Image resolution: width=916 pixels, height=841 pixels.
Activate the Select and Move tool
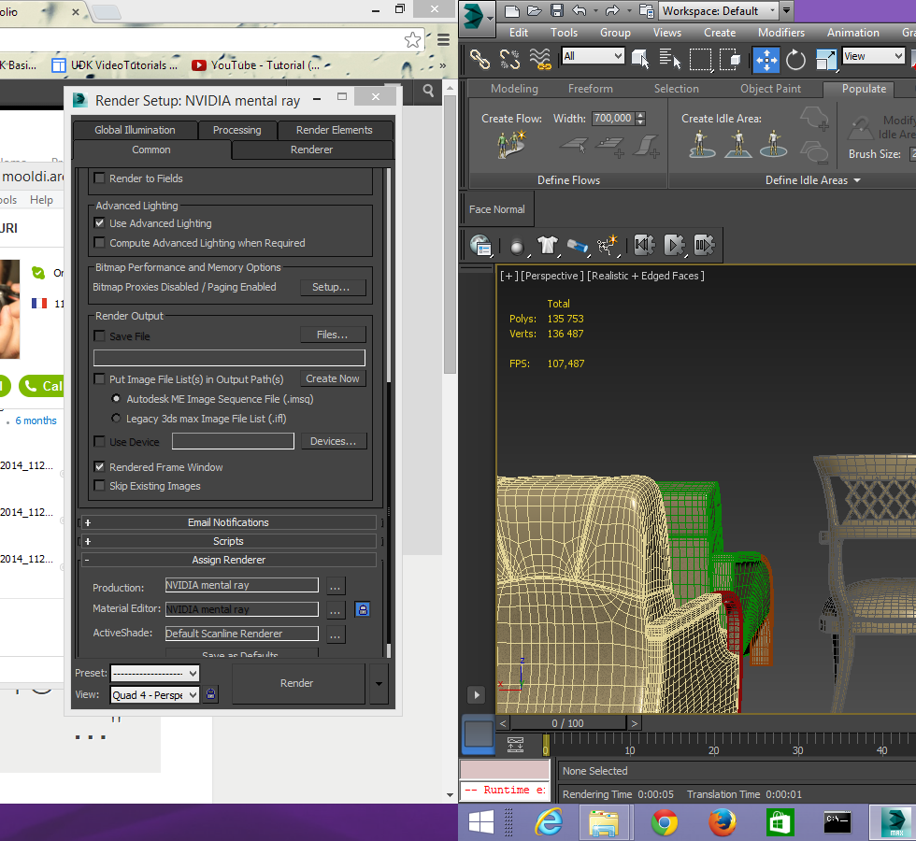click(x=766, y=60)
